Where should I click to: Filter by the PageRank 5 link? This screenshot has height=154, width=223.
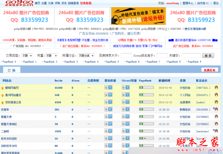[112, 61]
